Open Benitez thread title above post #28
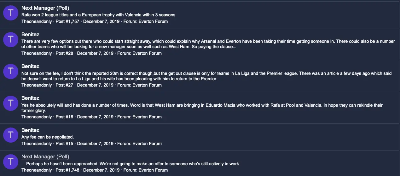The height and width of the screenshot is (176, 400). coord(30,34)
